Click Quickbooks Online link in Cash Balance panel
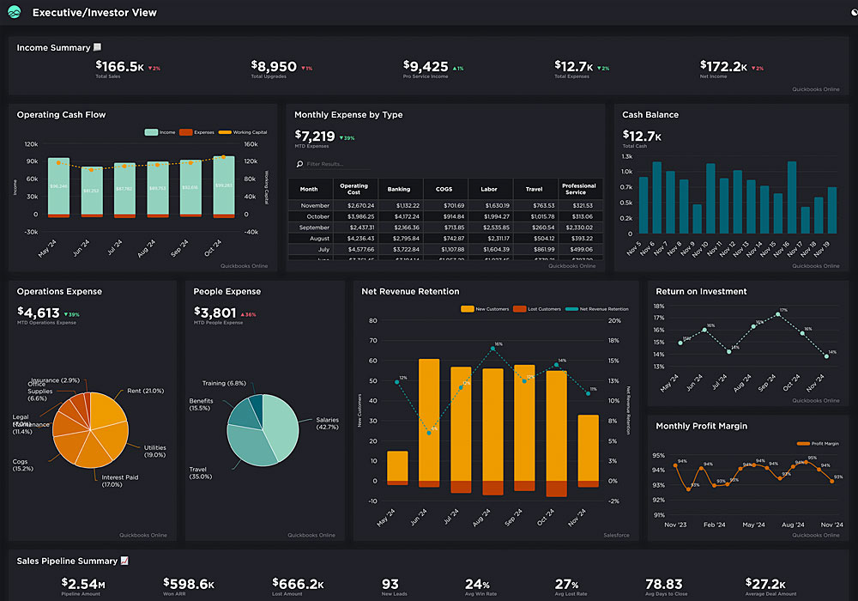858x601 pixels. point(816,265)
